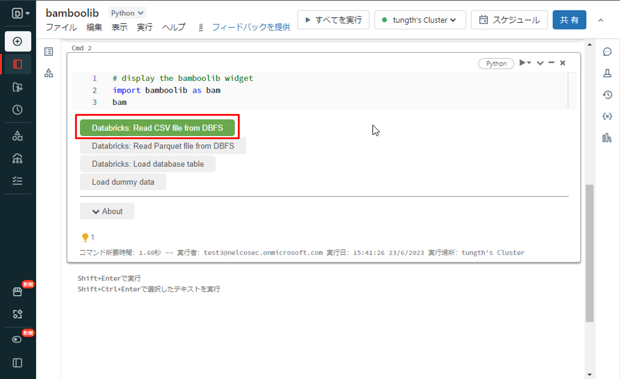This screenshot has width=620, height=379.
Task: Open the cell actions chevron menu
Action: point(540,63)
